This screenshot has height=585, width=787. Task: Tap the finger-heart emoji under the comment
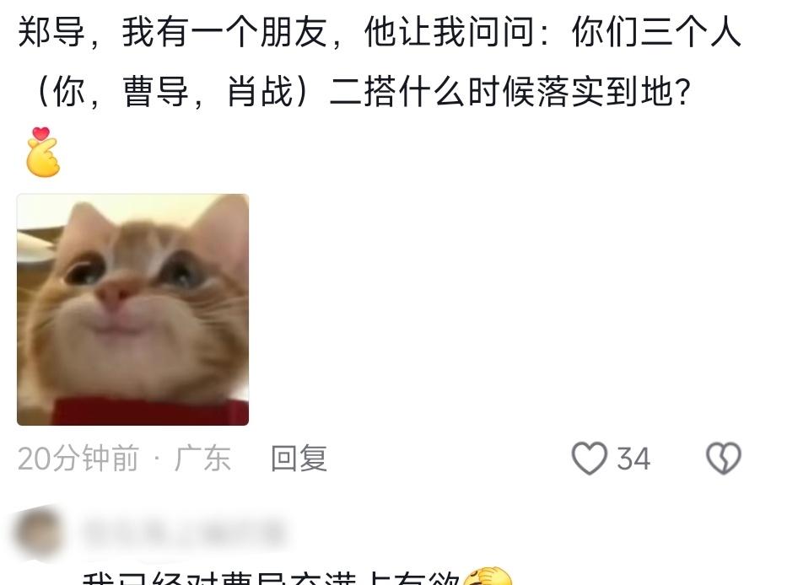pyautogui.click(x=43, y=152)
